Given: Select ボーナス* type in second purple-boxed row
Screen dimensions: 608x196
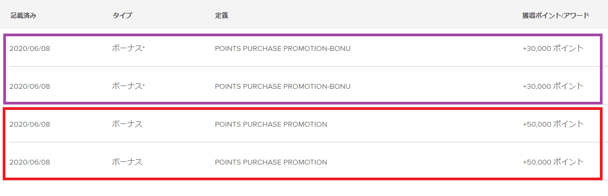Looking at the screenshot, I should [x=128, y=86].
